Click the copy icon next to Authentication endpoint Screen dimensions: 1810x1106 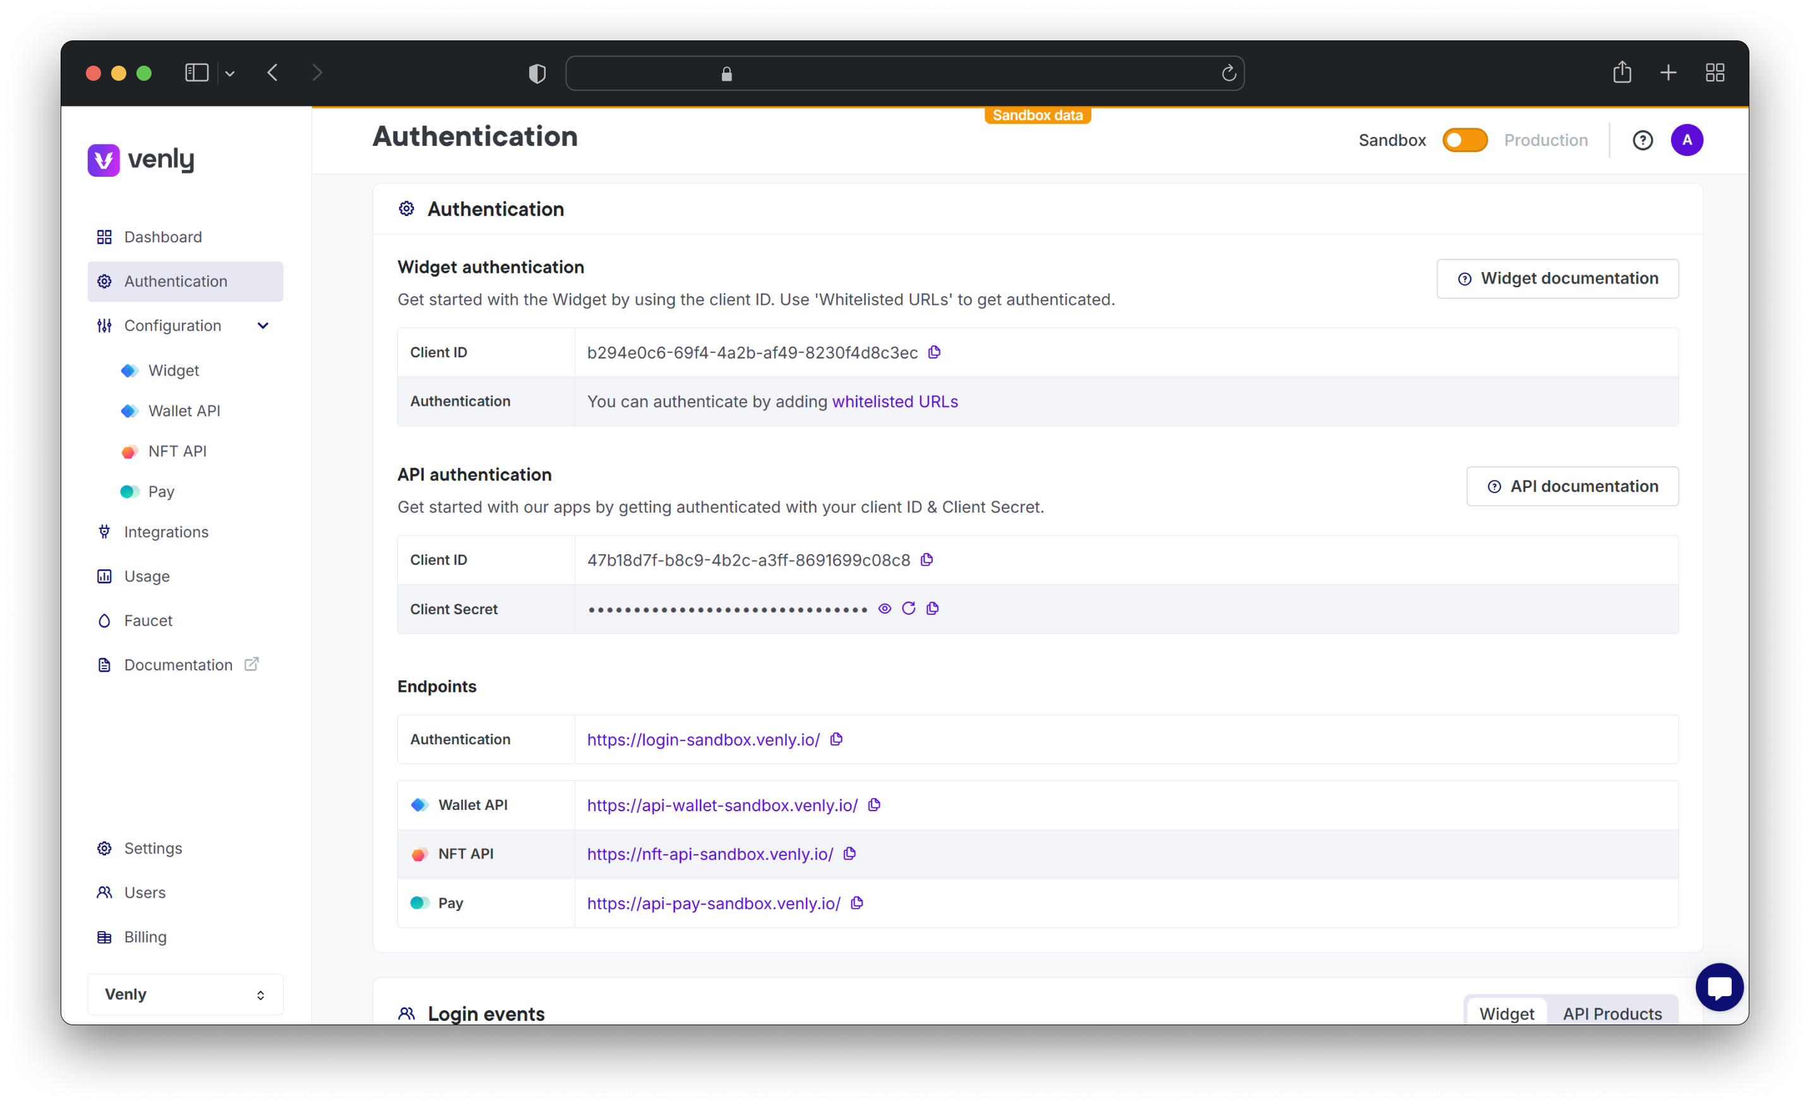pyautogui.click(x=837, y=739)
